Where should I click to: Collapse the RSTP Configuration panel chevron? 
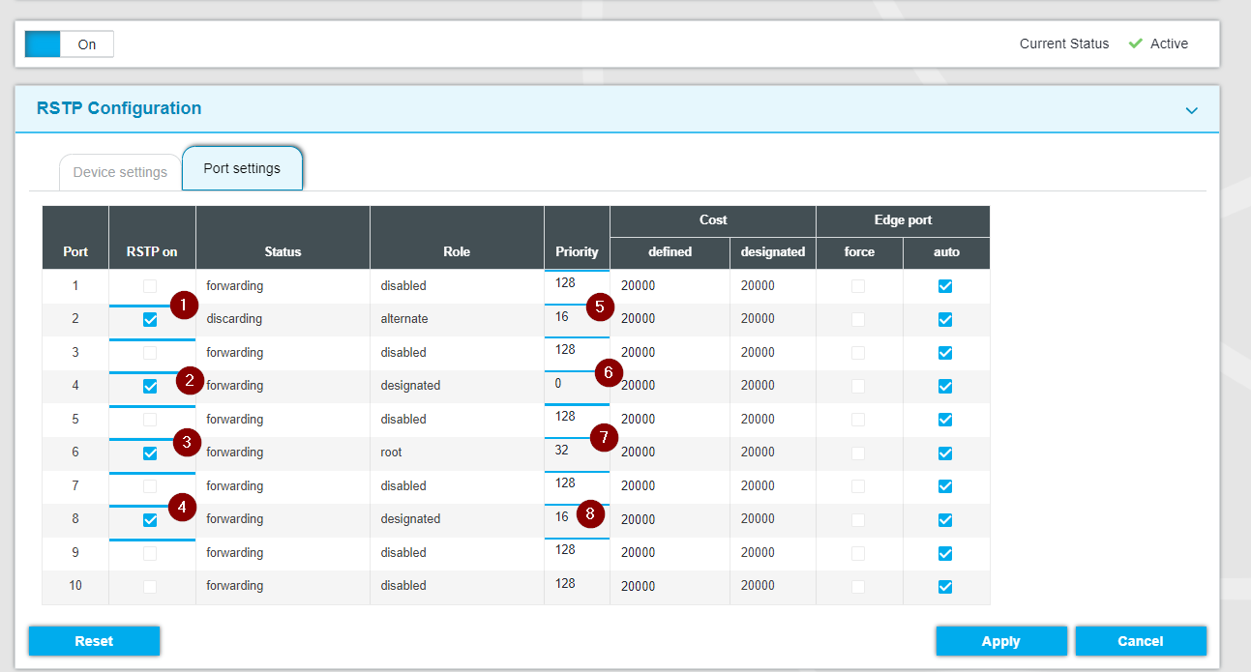click(x=1191, y=110)
